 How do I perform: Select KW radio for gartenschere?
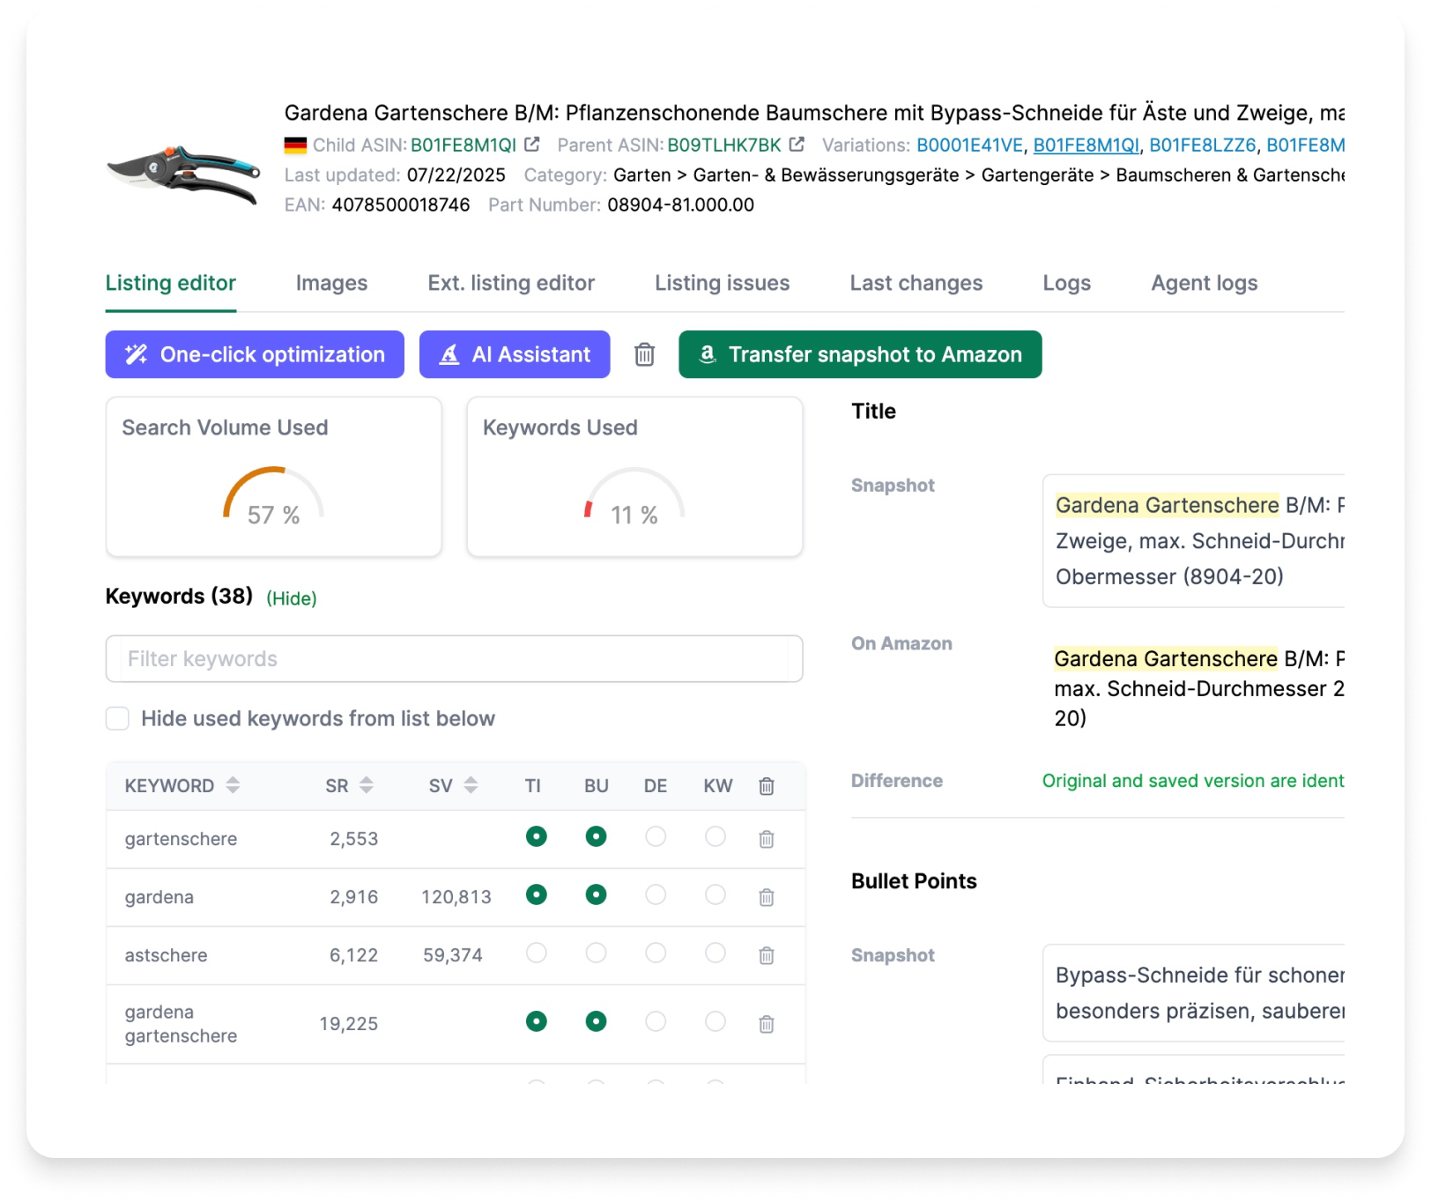point(715,836)
